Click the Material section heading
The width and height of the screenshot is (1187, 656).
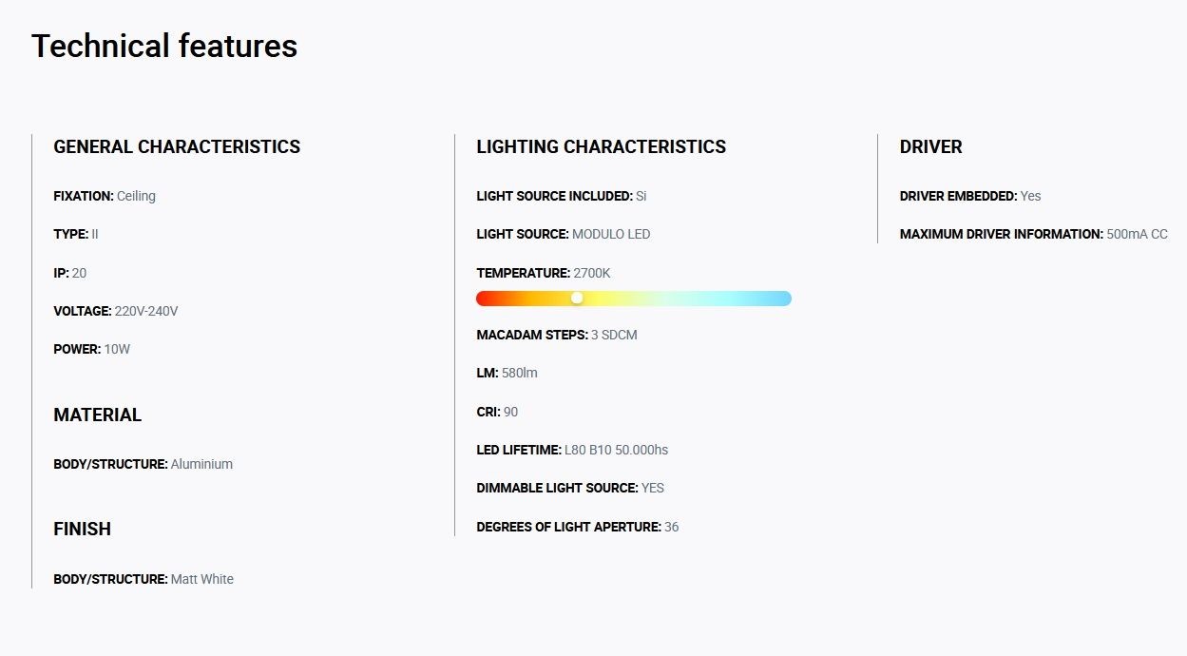(97, 415)
